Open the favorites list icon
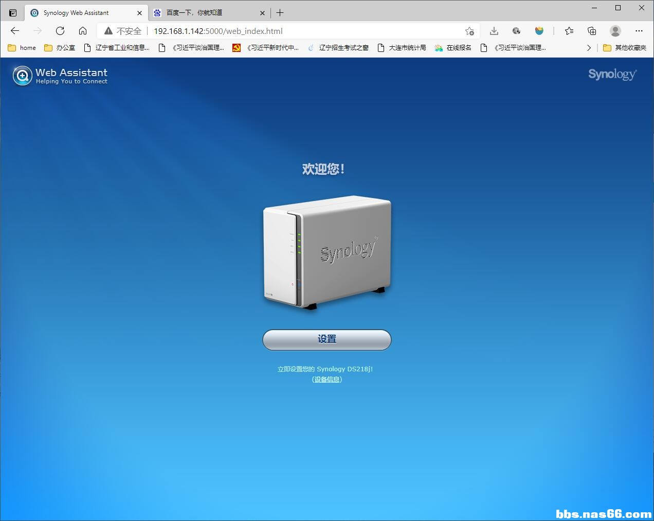This screenshot has width=654, height=521. (569, 31)
